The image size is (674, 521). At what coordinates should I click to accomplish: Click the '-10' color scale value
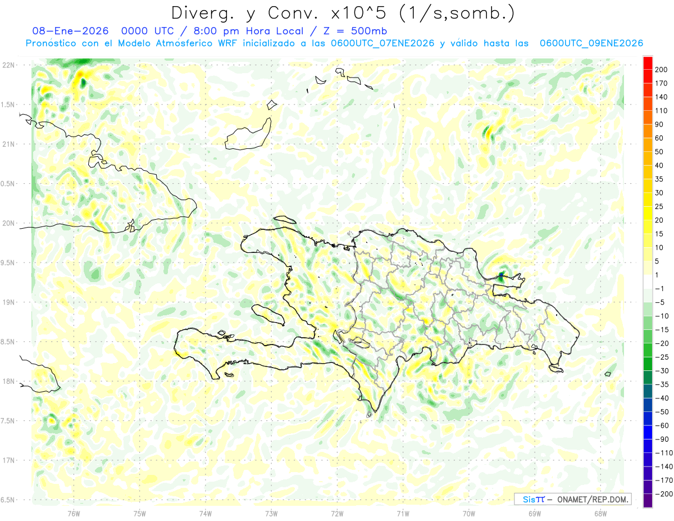tap(662, 316)
